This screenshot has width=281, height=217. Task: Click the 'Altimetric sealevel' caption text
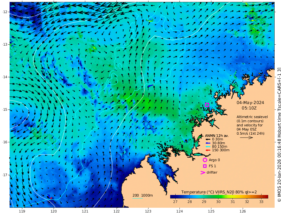tap(252, 117)
